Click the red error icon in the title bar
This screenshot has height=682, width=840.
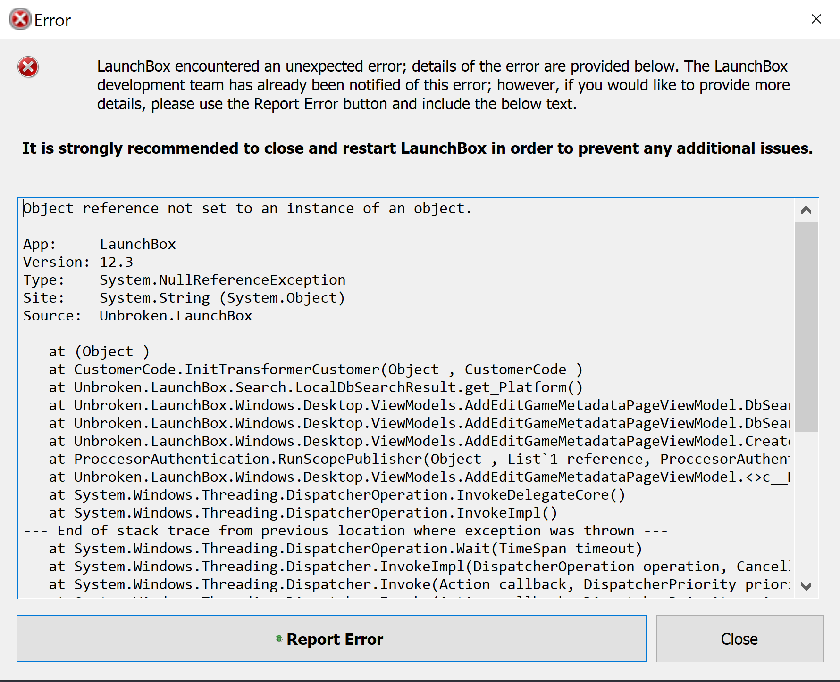coord(20,19)
